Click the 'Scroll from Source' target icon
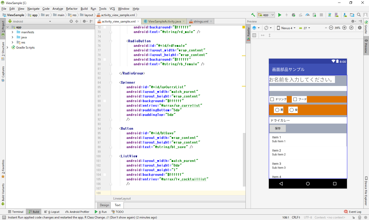Screen dimensions: 369x220 point(71,21)
